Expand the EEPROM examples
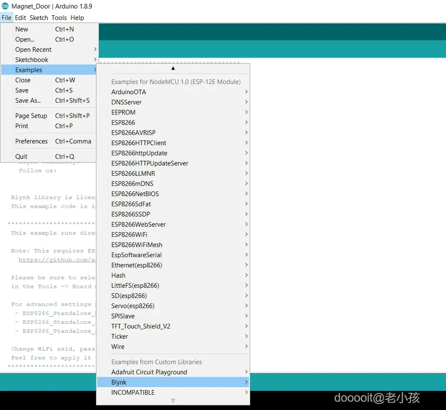Viewport: 446px width, 410px height. coord(173,112)
